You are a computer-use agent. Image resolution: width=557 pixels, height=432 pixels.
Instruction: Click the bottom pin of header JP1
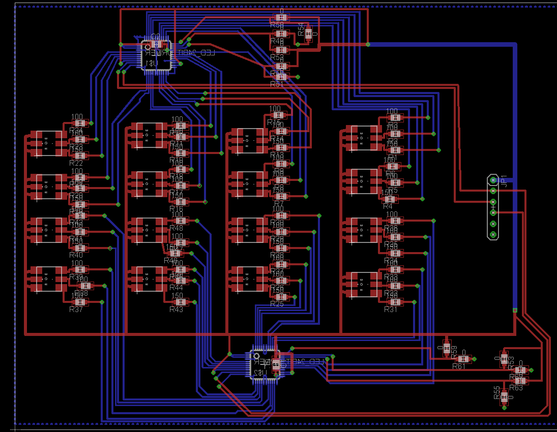coord(492,234)
